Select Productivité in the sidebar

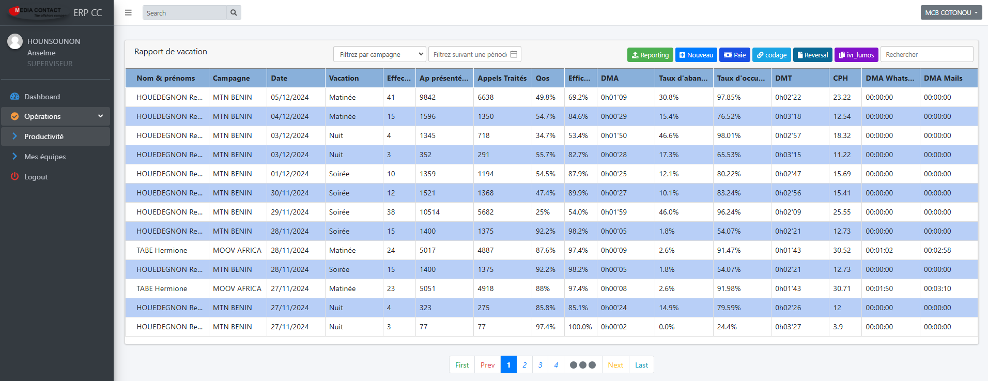point(44,136)
